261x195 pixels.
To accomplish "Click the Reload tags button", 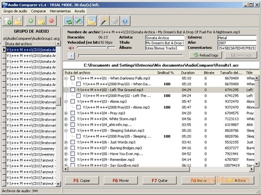I will pyautogui.click(x=206, y=55).
